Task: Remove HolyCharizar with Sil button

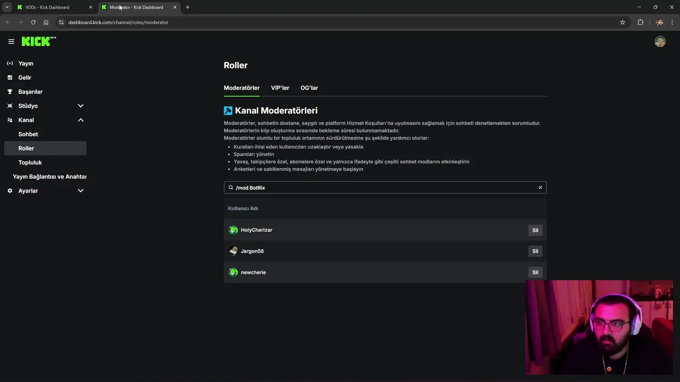Action: click(535, 230)
